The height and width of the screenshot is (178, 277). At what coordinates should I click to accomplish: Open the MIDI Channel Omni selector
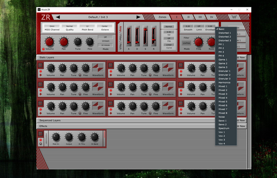click(x=52, y=26)
